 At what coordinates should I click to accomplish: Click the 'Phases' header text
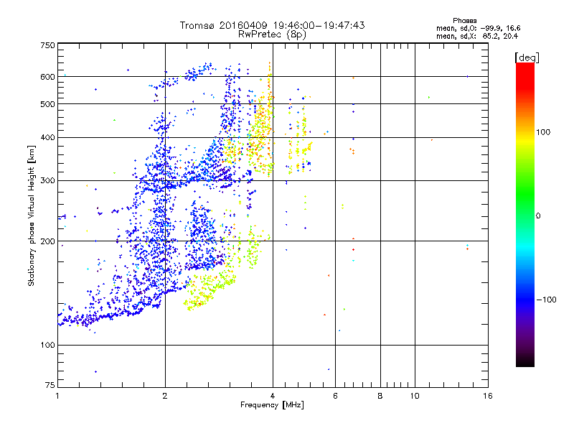pos(464,21)
